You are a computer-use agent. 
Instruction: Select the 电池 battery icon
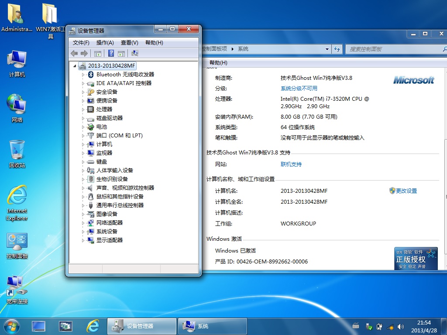(91, 127)
